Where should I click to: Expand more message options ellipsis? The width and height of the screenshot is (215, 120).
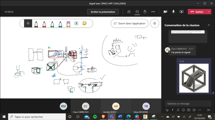coord(199,110)
